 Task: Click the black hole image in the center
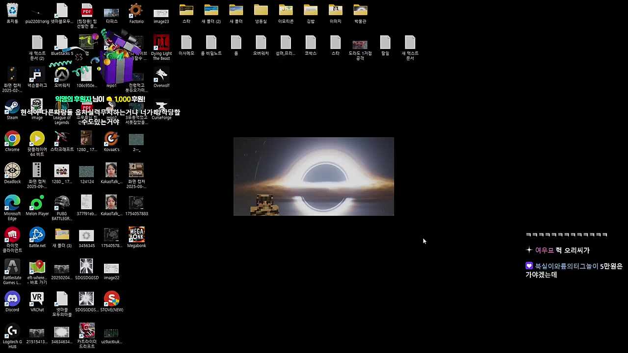(x=314, y=176)
